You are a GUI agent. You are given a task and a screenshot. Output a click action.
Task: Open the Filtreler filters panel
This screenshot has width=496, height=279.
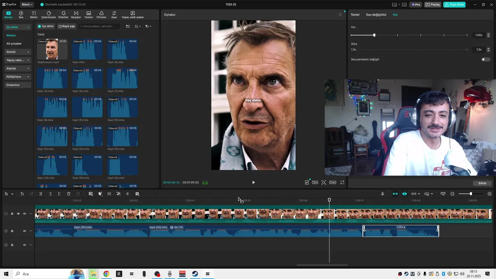[102, 15]
